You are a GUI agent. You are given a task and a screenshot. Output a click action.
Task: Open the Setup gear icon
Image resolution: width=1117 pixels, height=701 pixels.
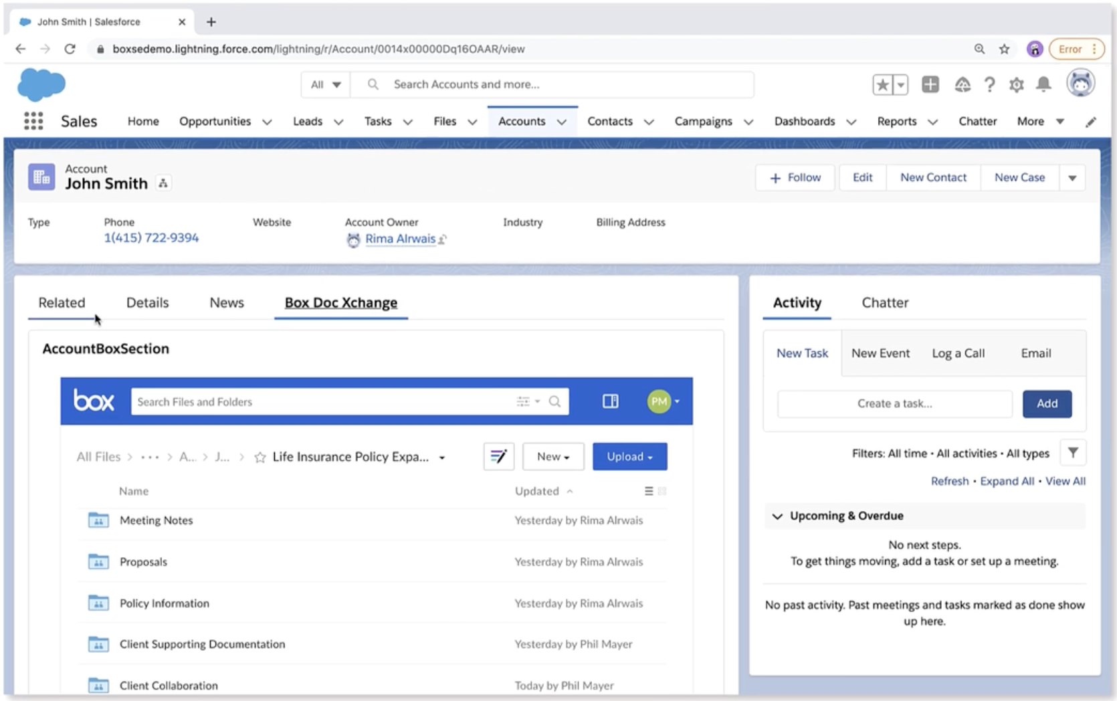(x=1017, y=85)
